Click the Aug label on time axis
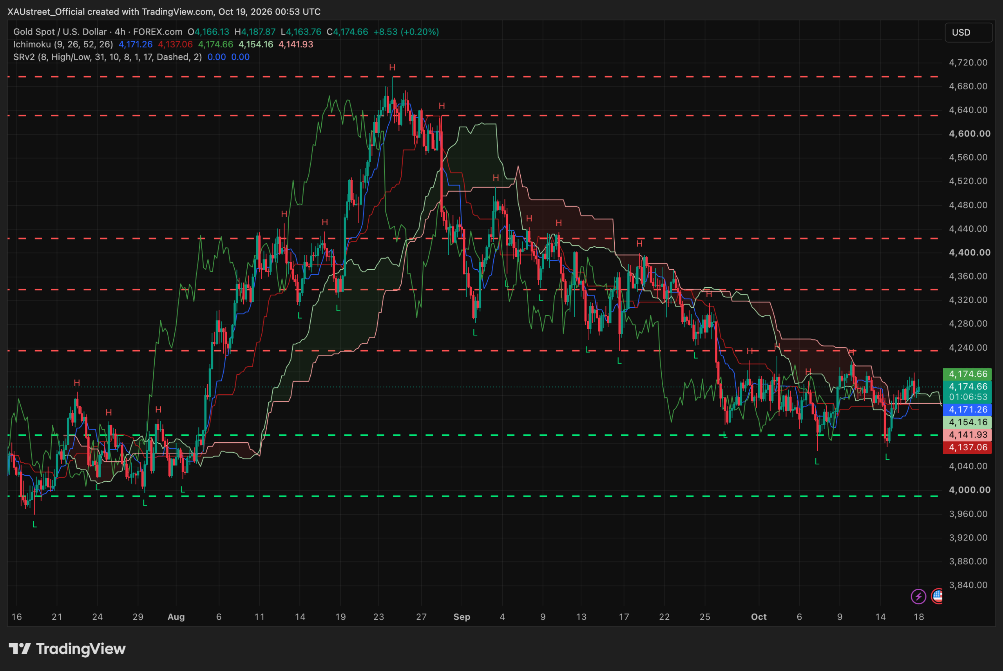 tap(176, 617)
